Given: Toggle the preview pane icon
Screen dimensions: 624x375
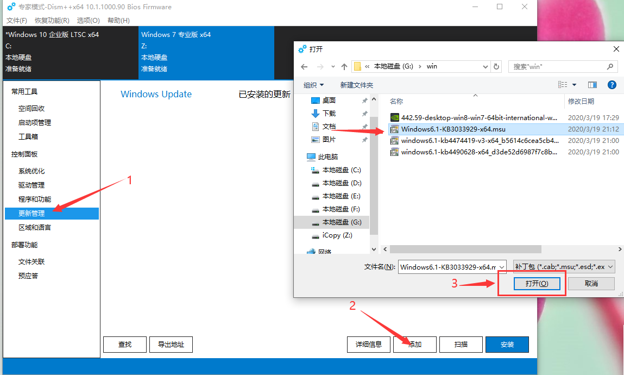Looking at the screenshot, I should click(593, 85).
